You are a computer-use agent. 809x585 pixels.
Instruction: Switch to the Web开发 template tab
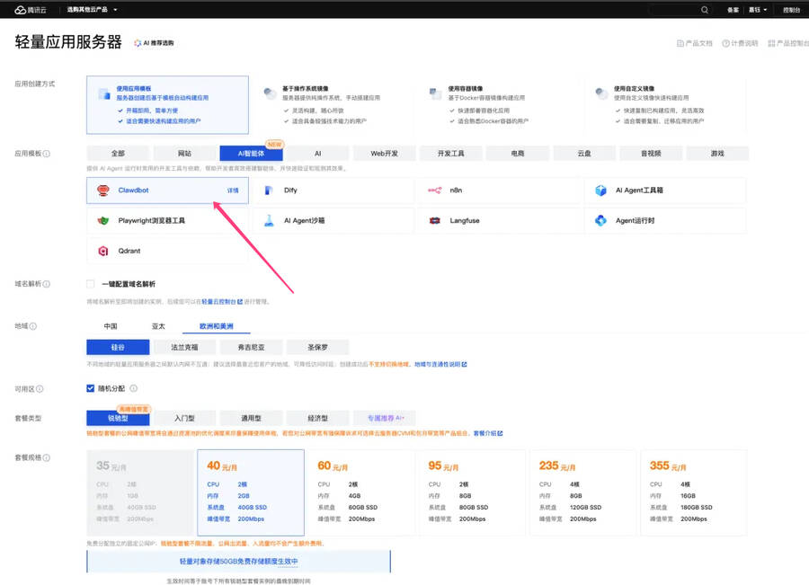(384, 154)
